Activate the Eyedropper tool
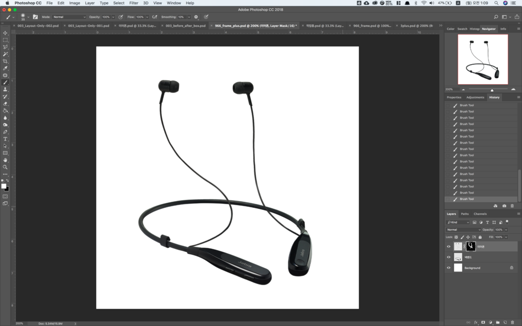Image resolution: width=522 pixels, height=326 pixels. tap(5, 69)
